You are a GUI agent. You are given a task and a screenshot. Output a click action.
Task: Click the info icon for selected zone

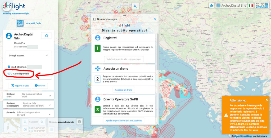[x=79, y=122]
